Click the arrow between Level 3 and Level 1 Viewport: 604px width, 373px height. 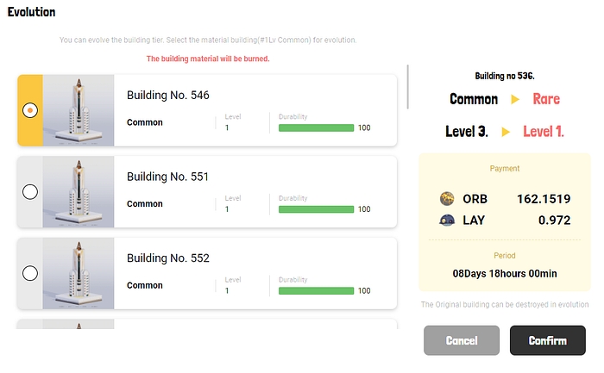point(506,132)
